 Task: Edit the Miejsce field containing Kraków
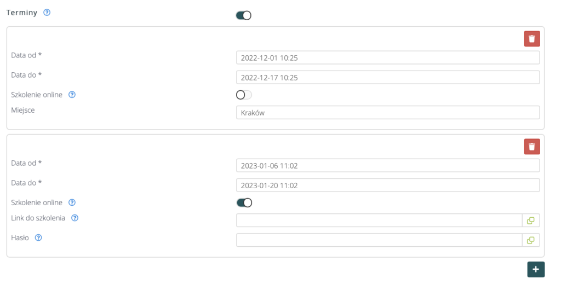coord(387,113)
